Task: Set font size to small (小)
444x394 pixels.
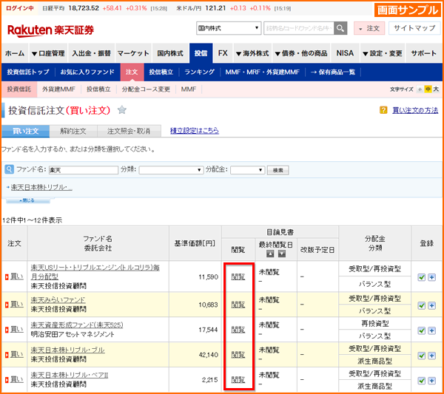Action: click(x=420, y=89)
